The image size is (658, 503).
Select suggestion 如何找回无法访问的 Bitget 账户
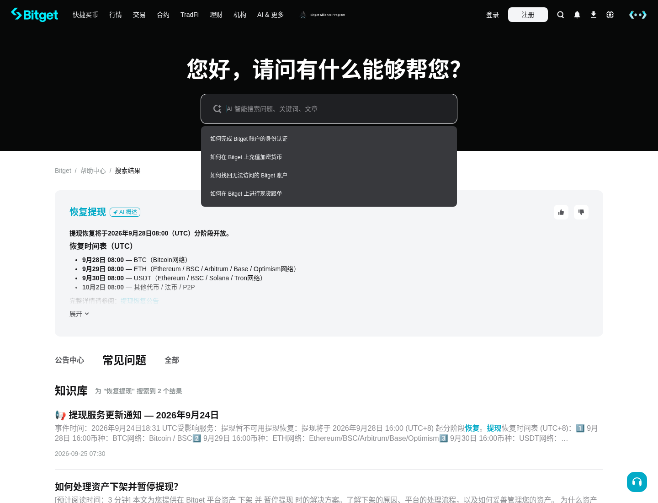(329, 175)
